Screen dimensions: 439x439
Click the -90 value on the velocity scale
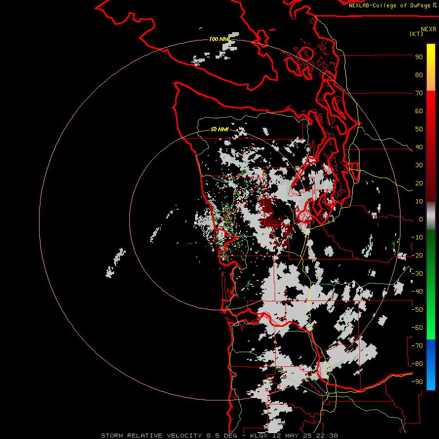pos(417,382)
